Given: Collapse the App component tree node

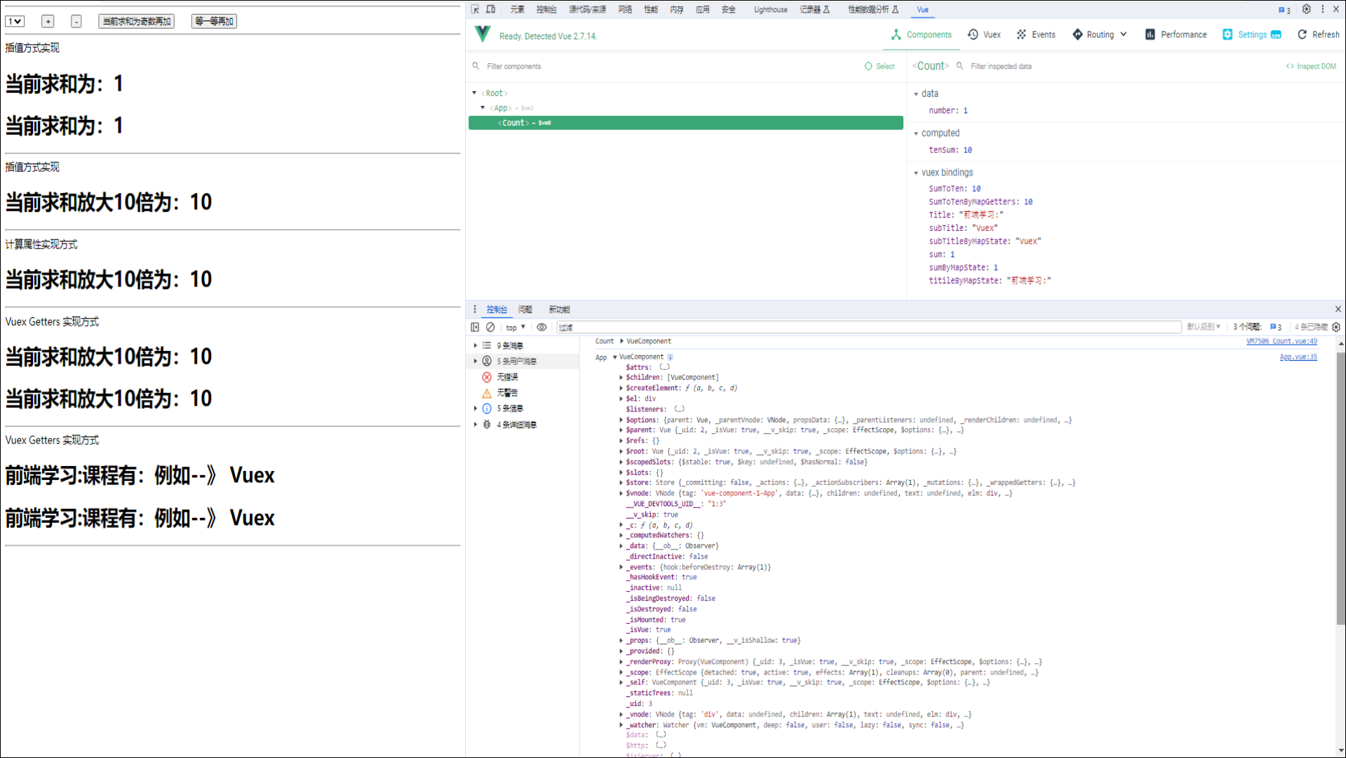Looking at the screenshot, I should 483,107.
